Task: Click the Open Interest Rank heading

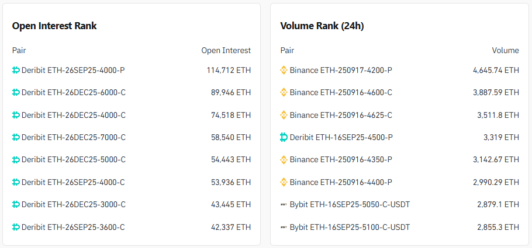Action: pyautogui.click(x=54, y=26)
